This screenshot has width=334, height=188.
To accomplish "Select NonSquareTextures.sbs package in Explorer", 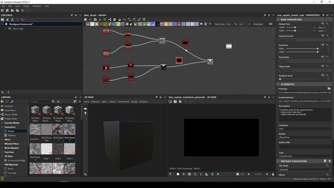I will (x=21, y=24).
